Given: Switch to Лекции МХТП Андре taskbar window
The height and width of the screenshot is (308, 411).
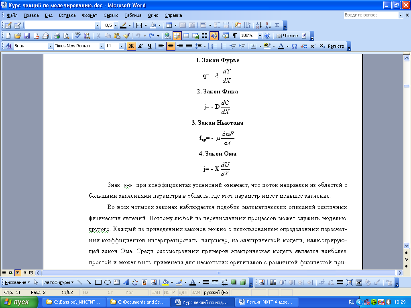Looking at the screenshot, I should [266, 302].
